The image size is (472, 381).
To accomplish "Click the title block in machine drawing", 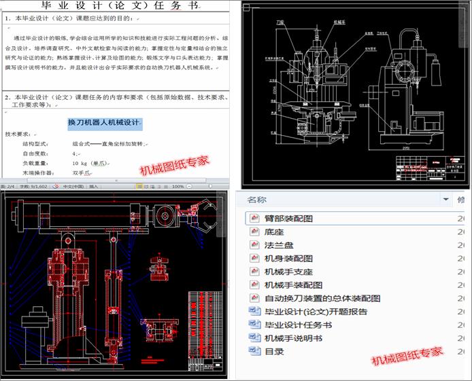I will click(x=430, y=168).
